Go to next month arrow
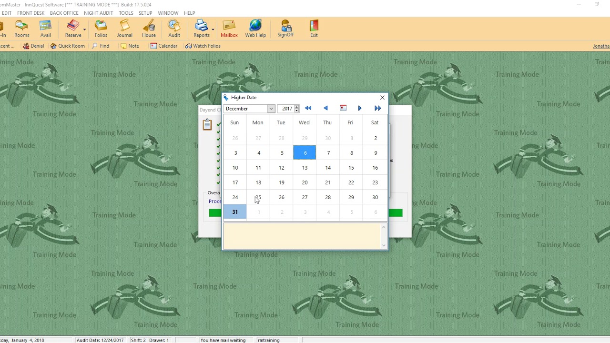This screenshot has height=343, width=610. pos(360,108)
